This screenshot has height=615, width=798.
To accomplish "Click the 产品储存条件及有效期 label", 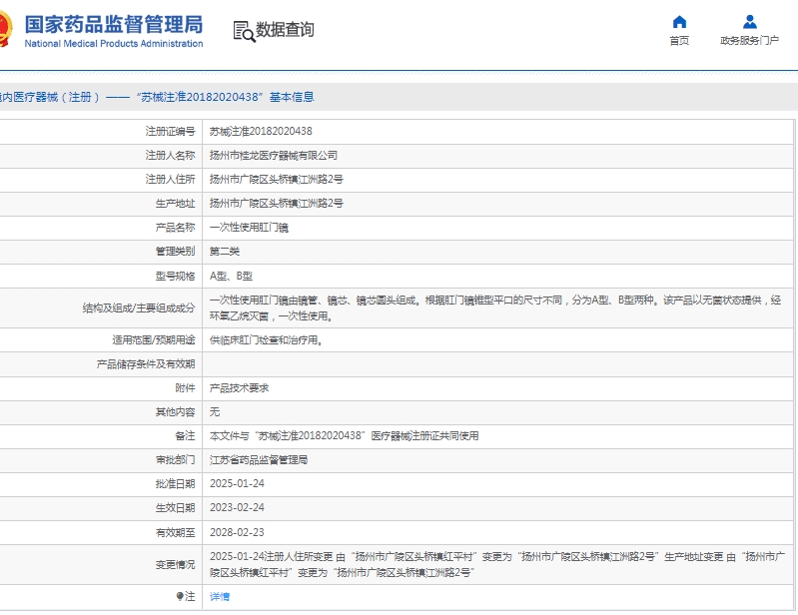I will pyautogui.click(x=146, y=364).
